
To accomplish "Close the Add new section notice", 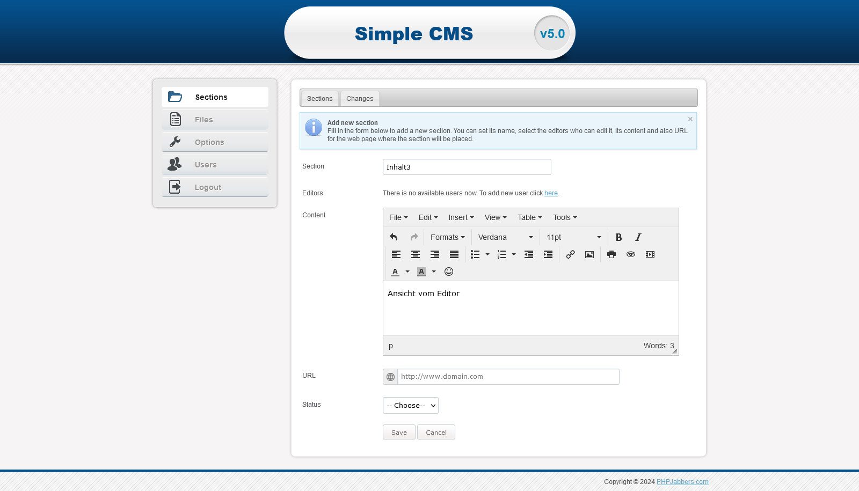I will tap(690, 119).
